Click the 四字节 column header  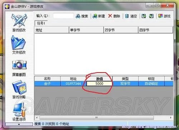tap(155, 30)
